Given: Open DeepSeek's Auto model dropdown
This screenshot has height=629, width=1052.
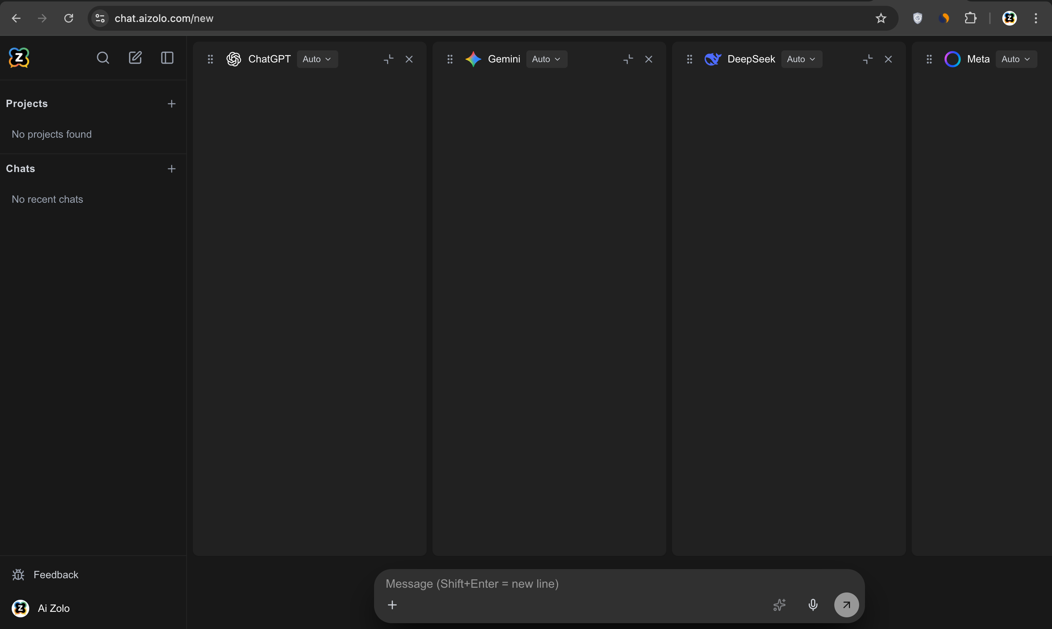Looking at the screenshot, I should (801, 59).
